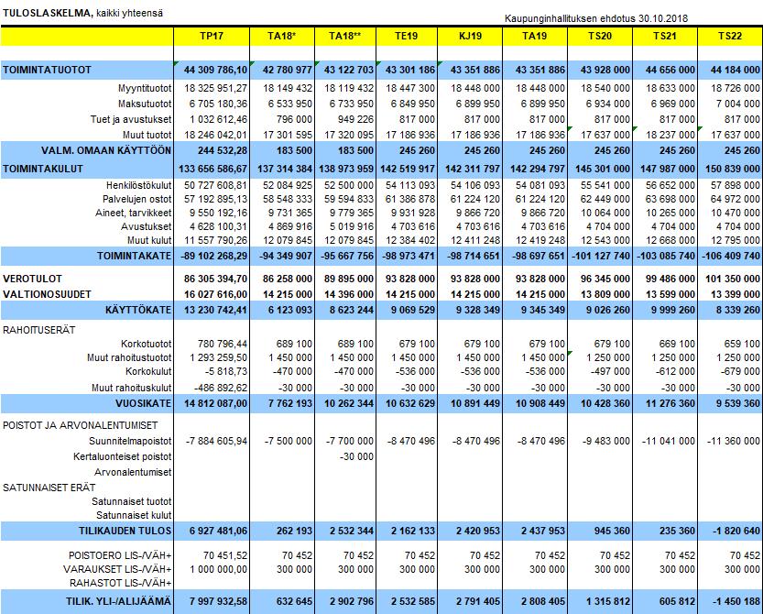Screen dimensions: 763x614
Task: Select the TILIKAUDEN TULOS row label
Action: (x=125, y=532)
